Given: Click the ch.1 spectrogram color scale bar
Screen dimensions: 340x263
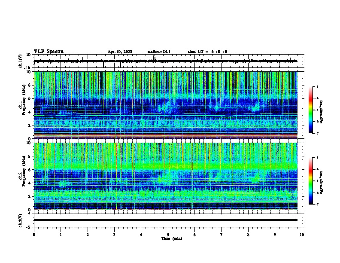Looking at the screenshot, I should pyautogui.click(x=311, y=110).
